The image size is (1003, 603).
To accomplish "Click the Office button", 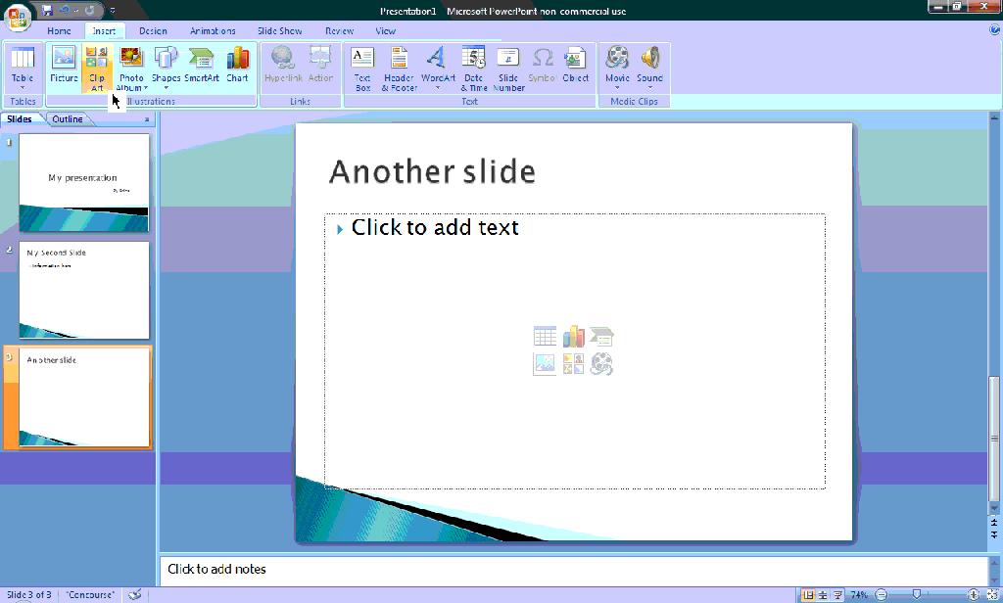I will click(18, 18).
